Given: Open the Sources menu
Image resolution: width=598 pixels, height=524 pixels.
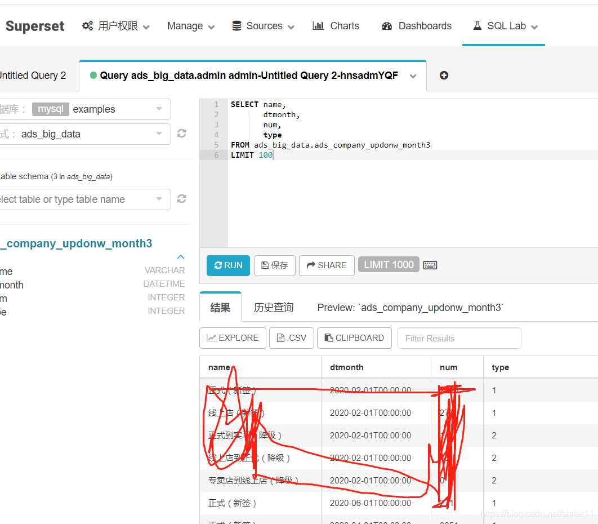Looking at the screenshot, I should click(x=263, y=26).
